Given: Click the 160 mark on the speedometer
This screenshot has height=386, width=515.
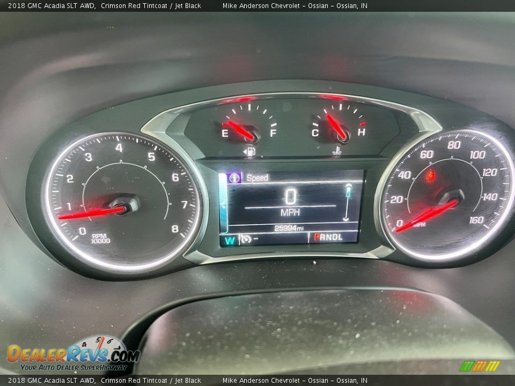Looking at the screenshot, I should coord(476,220).
